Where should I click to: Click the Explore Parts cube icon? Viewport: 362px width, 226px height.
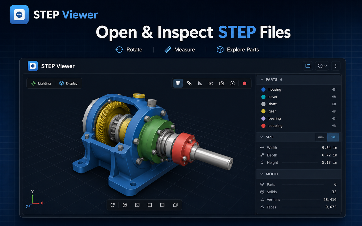[220, 50]
